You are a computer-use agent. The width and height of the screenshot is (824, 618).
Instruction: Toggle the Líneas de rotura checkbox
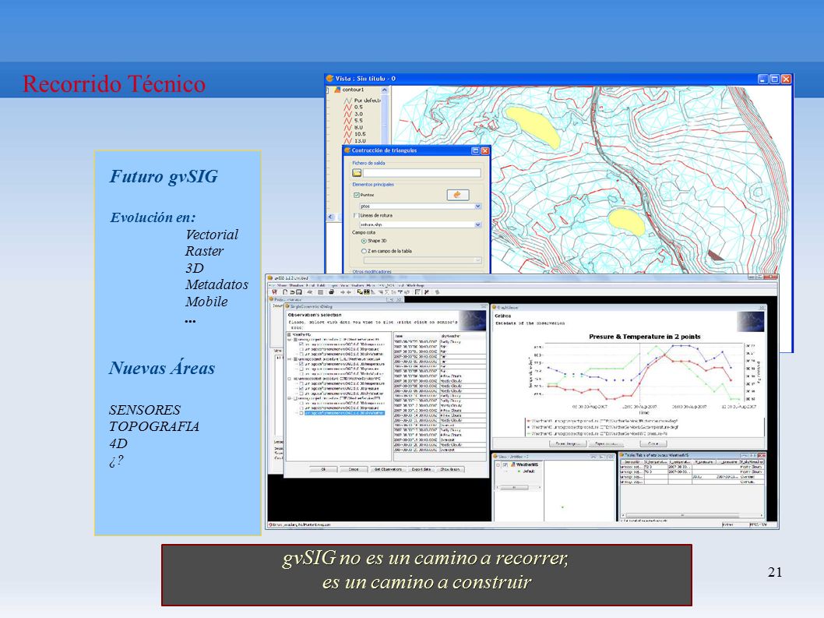click(356, 216)
